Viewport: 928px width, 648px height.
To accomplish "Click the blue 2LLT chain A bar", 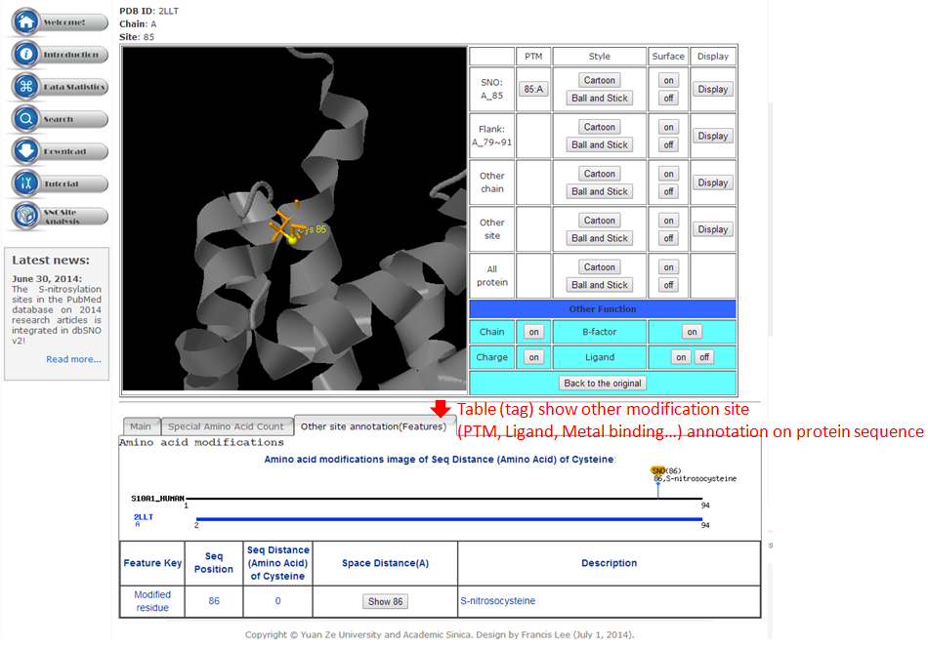I will [449, 519].
